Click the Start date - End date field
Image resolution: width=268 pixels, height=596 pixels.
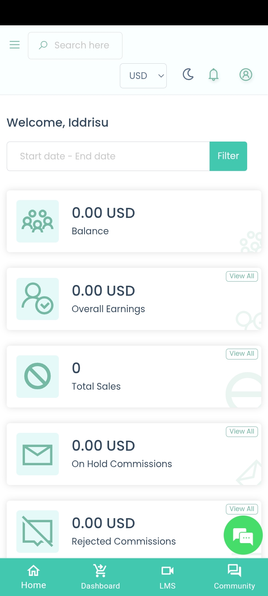coord(108,156)
